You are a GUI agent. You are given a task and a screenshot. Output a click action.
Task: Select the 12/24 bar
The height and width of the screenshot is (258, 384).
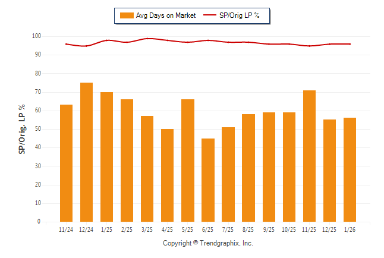point(86,152)
